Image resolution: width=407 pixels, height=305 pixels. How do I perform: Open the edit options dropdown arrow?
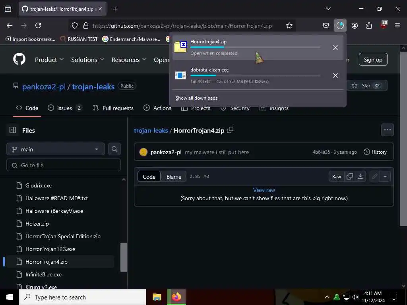coord(385,176)
